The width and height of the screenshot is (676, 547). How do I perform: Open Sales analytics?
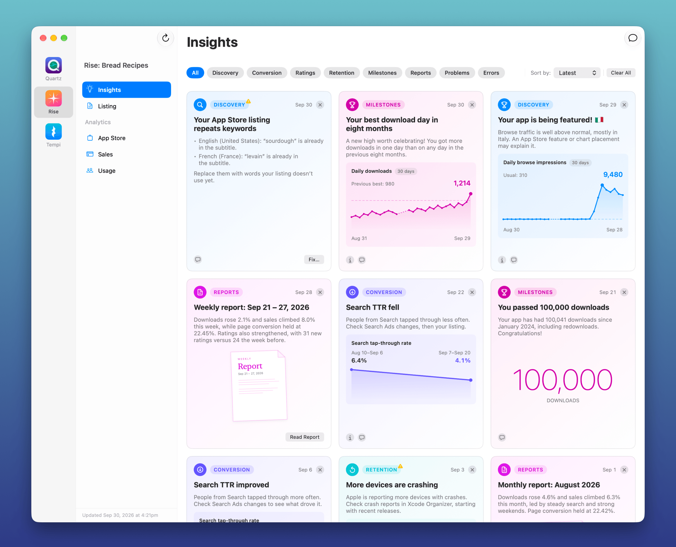(126, 154)
